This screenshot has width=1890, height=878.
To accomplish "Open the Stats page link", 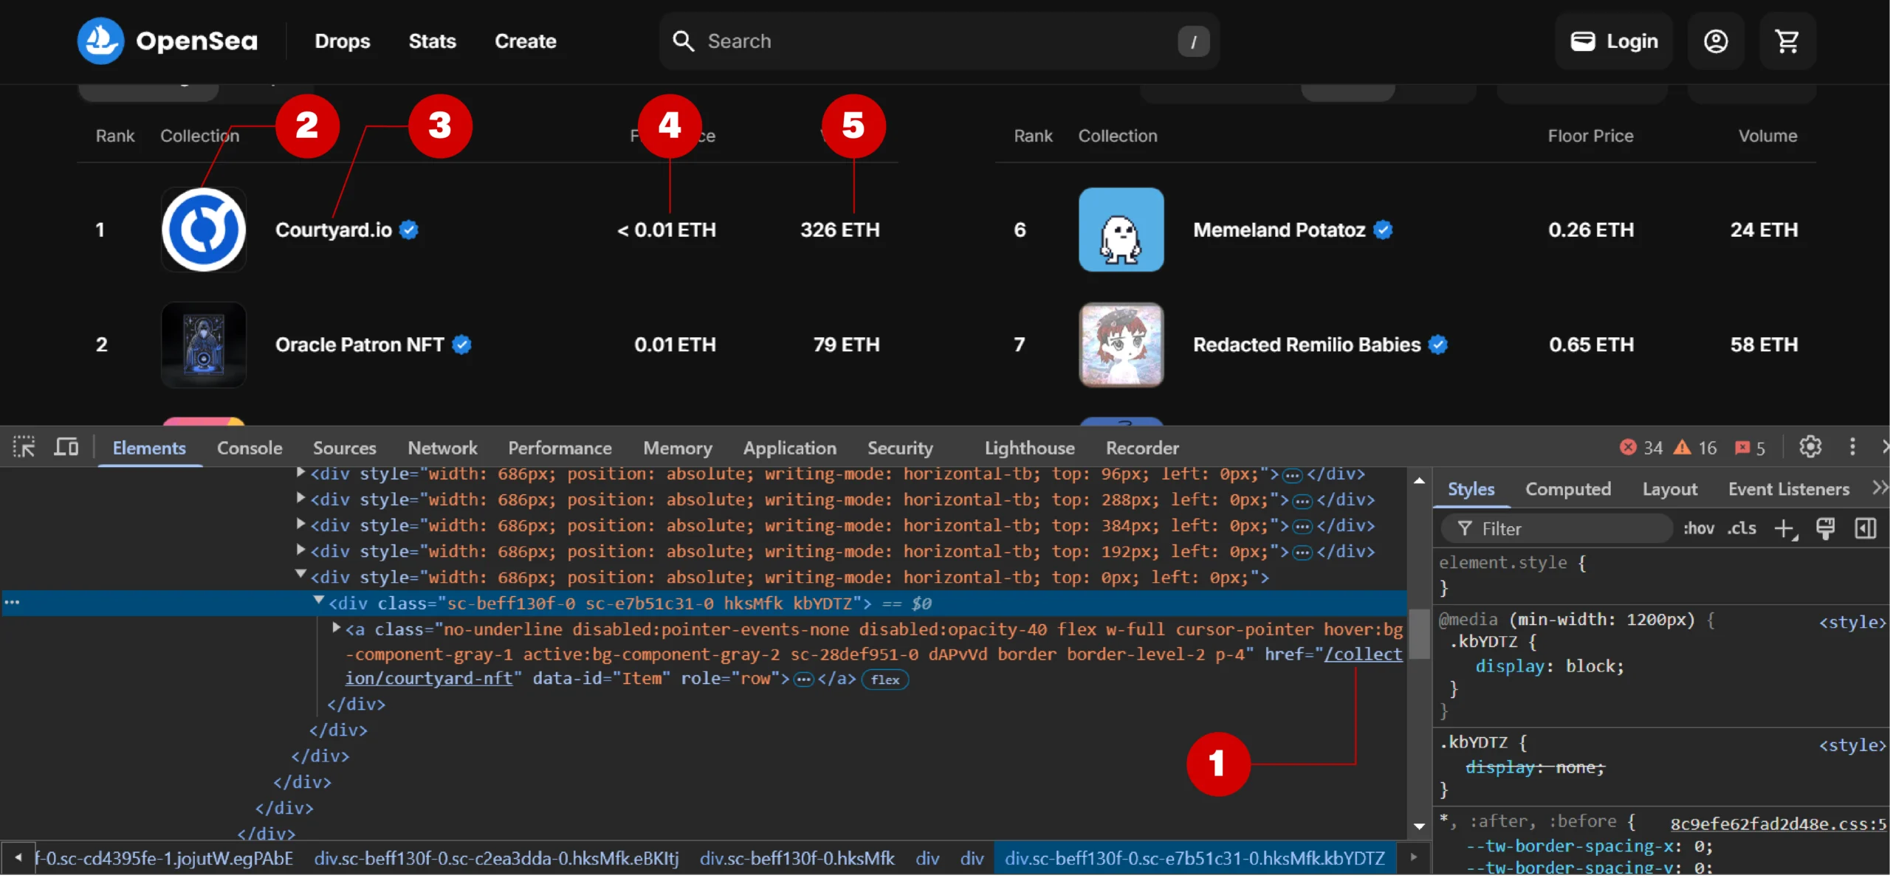I will [432, 41].
